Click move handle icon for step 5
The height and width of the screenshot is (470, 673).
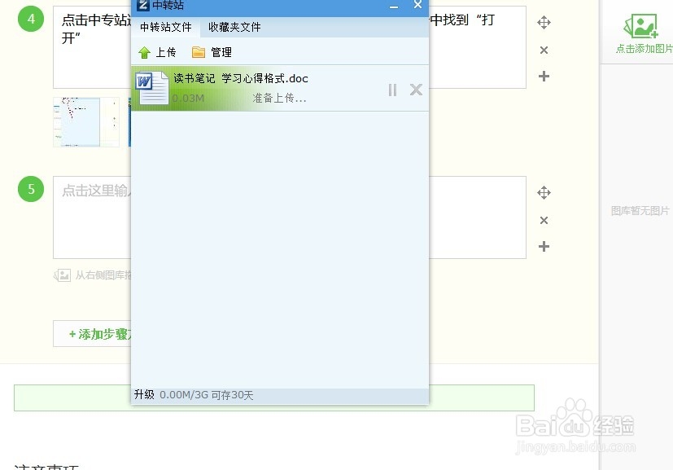click(544, 192)
